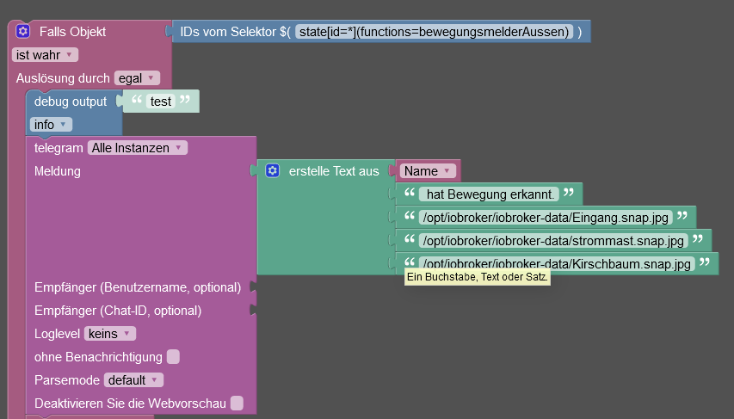Click the closing quote of strommast.snap.jpg block
Screen dimensions: 734x419
click(698, 238)
